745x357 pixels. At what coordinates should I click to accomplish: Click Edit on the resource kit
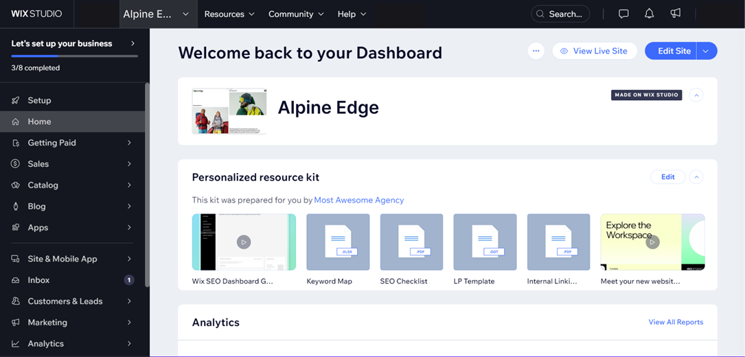[668, 177]
